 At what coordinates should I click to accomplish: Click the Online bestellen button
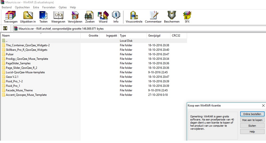(252, 114)
